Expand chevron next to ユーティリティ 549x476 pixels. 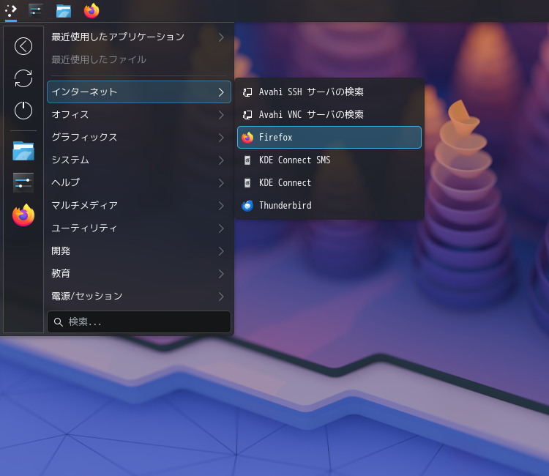[221, 228]
